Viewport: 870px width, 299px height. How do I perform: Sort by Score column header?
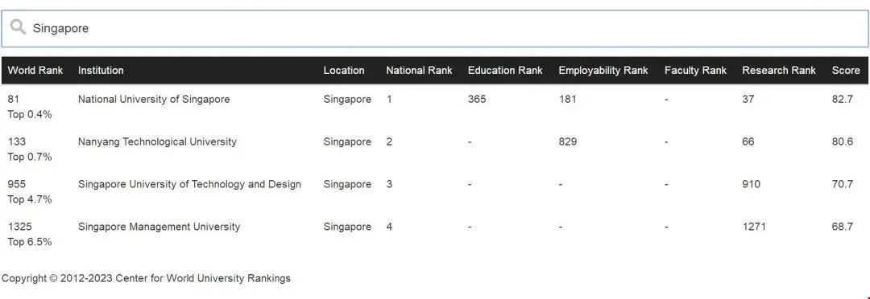click(x=846, y=70)
